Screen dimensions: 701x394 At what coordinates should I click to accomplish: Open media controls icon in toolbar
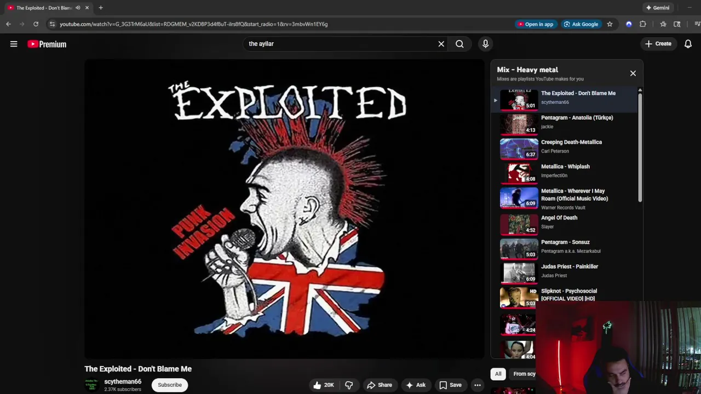(697, 24)
